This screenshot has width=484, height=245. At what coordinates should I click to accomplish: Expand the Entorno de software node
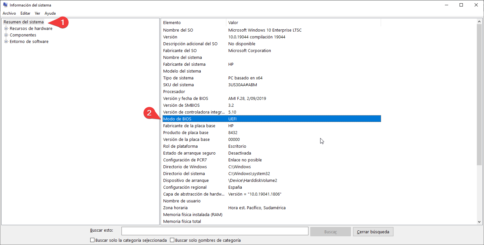pyautogui.click(x=6, y=42)
